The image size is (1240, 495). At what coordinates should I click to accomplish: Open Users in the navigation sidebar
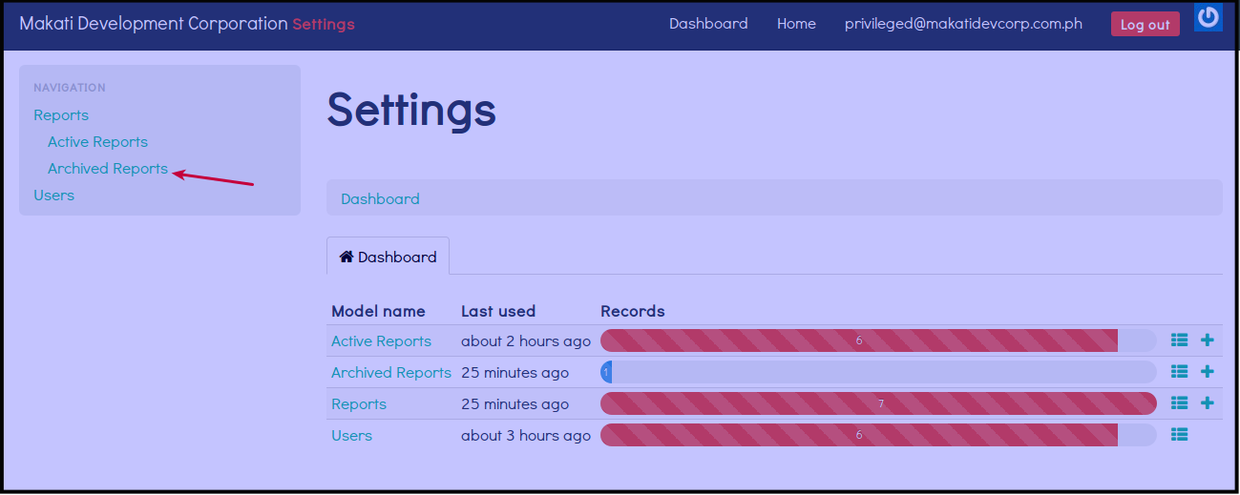pos(53,196)
